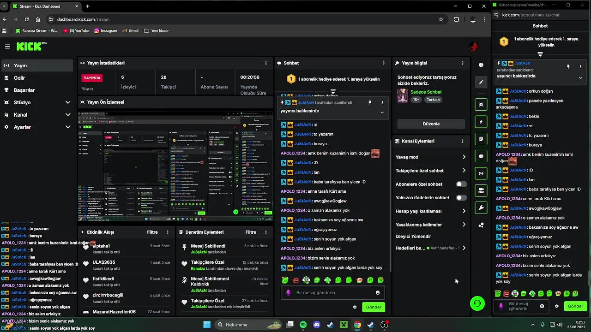Collapse the pinned message chevron in dashboard chat

pyautogui.click(x=382, y=112)
